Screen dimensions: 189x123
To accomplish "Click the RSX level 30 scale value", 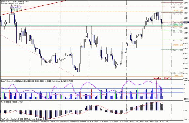I will (184, 93).
